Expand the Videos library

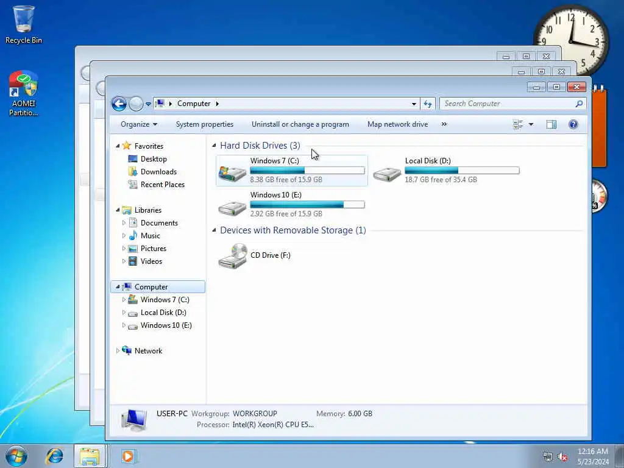click(x=123, y=261)
